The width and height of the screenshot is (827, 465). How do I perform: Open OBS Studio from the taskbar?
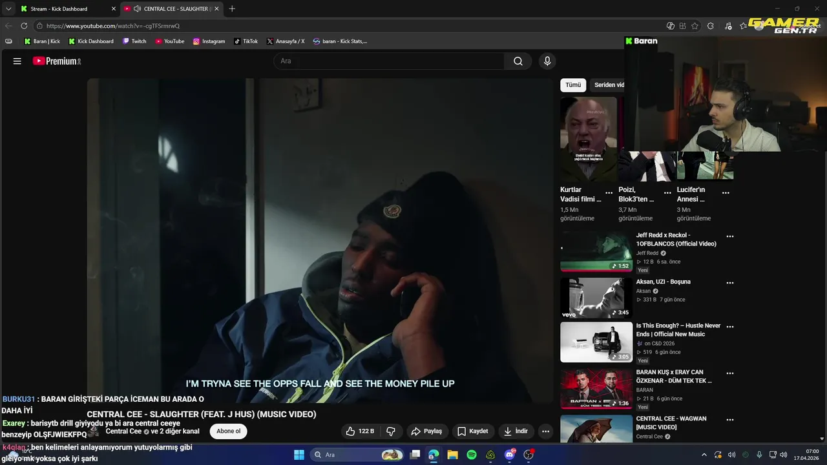[x=529, y=455]
